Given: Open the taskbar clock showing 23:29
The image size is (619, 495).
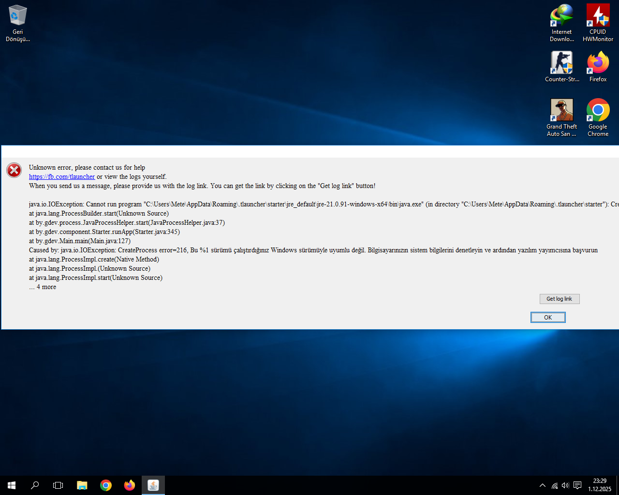Looking at the screenshot, I should pos(600,485).
